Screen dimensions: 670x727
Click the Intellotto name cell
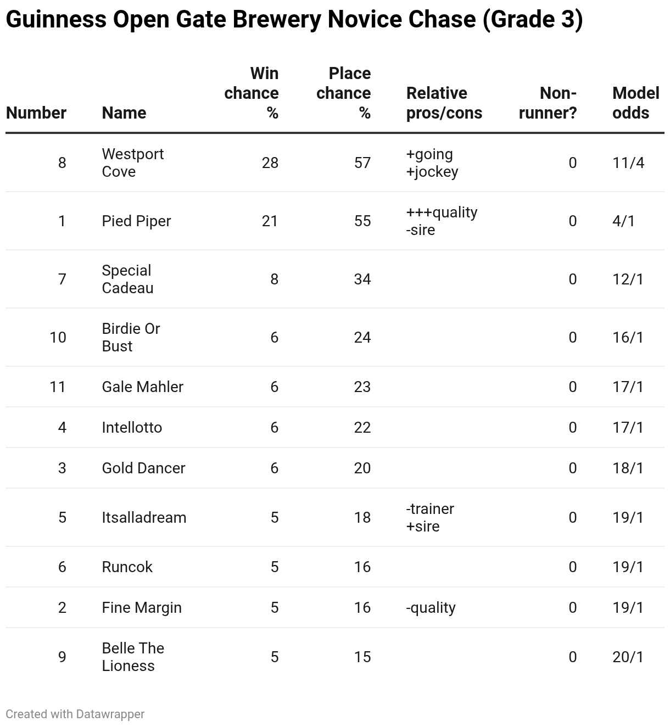point(132,427)
